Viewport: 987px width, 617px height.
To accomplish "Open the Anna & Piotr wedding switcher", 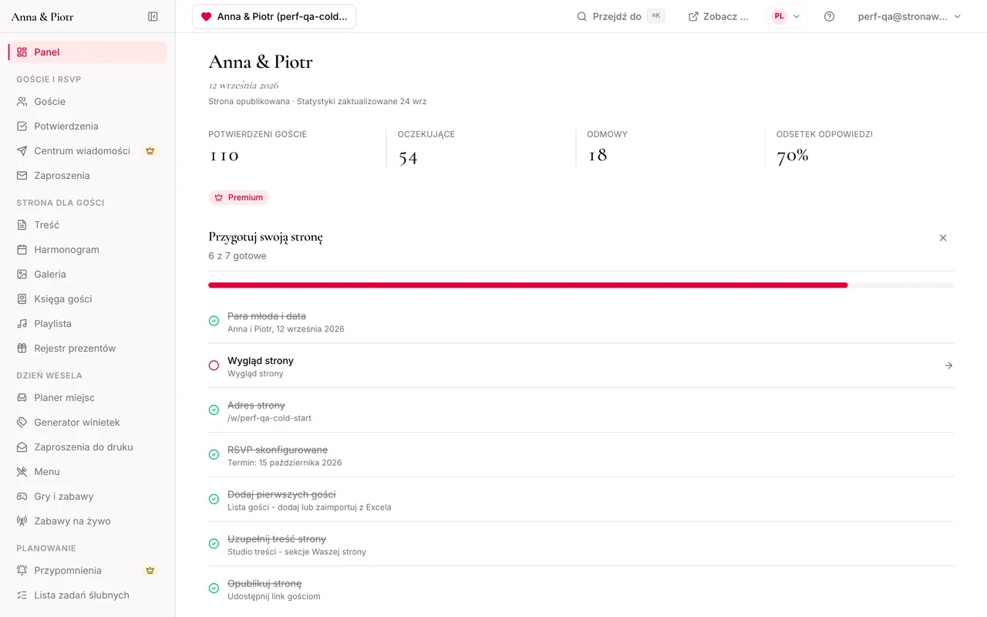I will [274, 16].
